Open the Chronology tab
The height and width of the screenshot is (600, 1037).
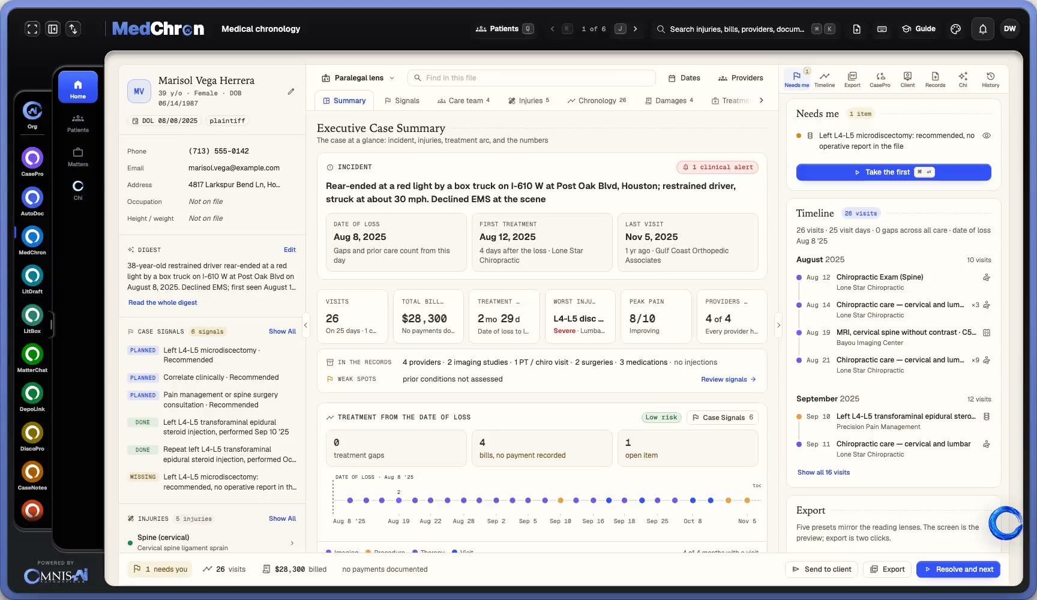pos(597,101)
